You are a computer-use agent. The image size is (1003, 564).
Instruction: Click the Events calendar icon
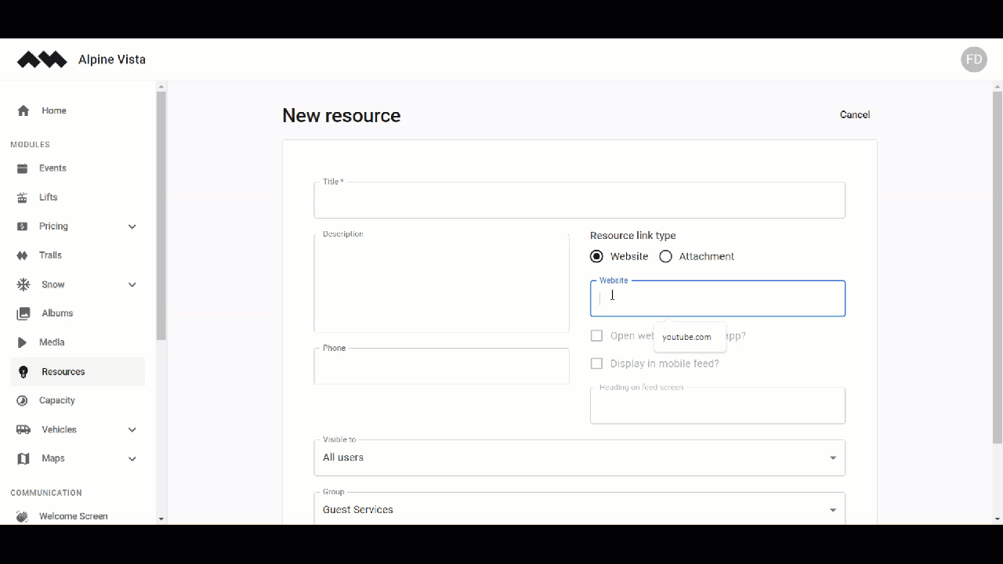(x=22, y=168)
